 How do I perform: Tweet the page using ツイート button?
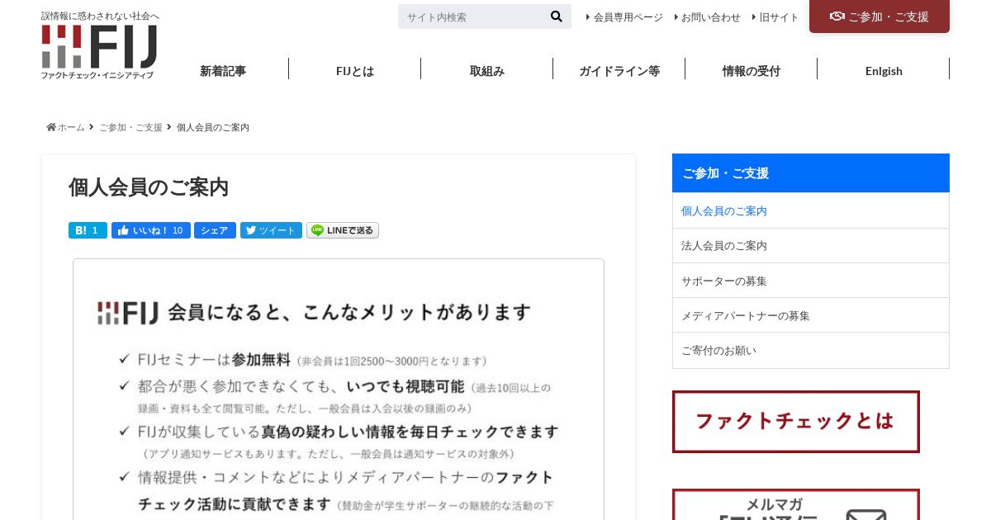(271, 230)
